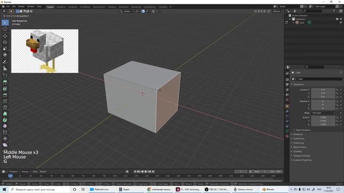Open the Edit menu
Screen dimensions: 344x193
pyautogui.click(x=14, y=7)
